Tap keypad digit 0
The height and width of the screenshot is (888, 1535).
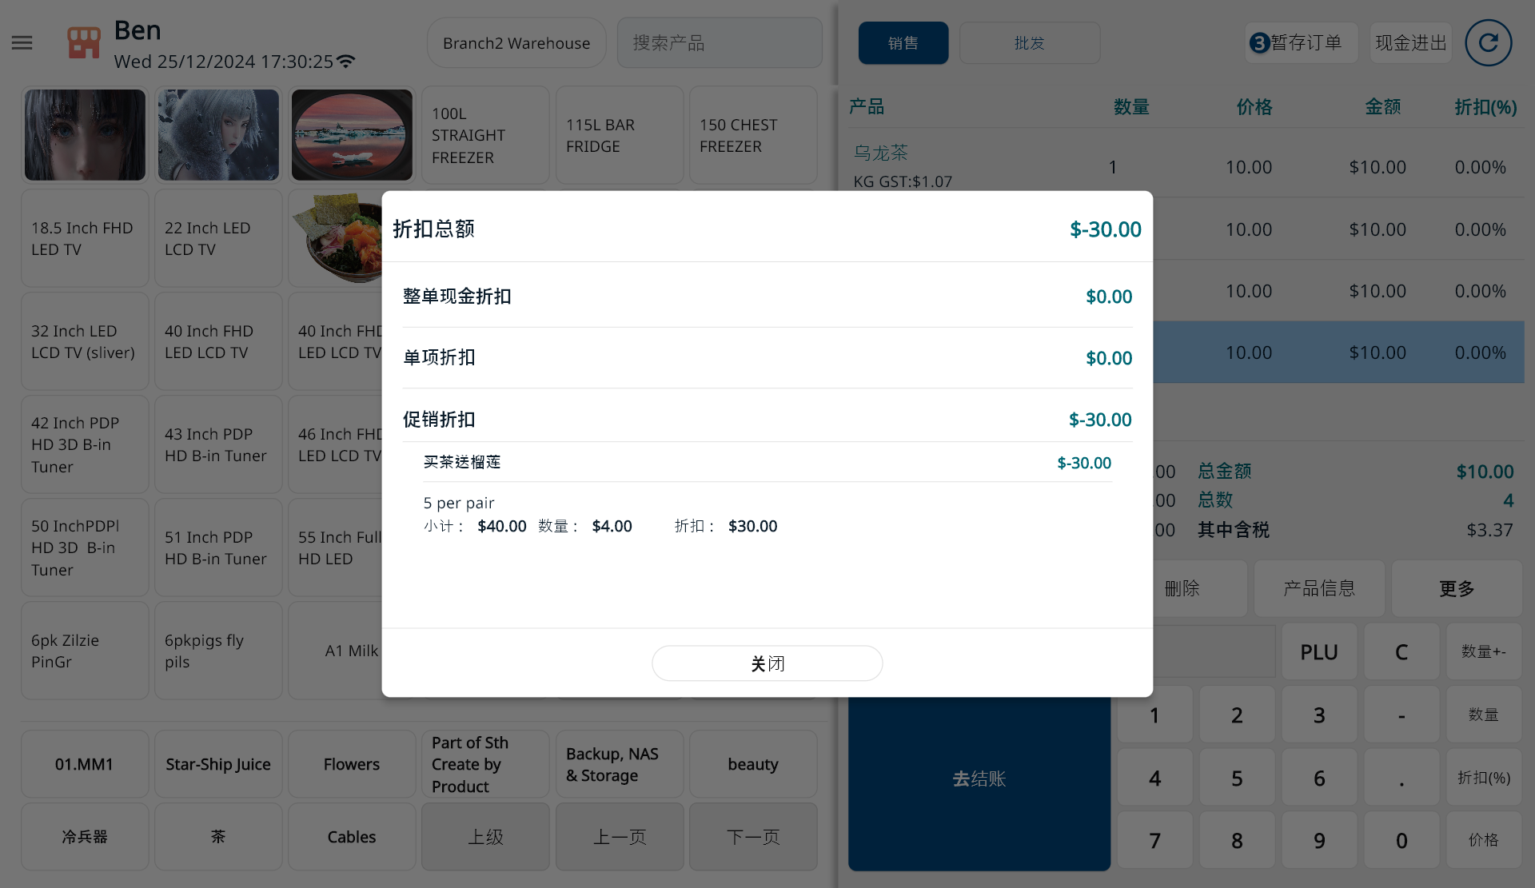(x=1401, y=840)
